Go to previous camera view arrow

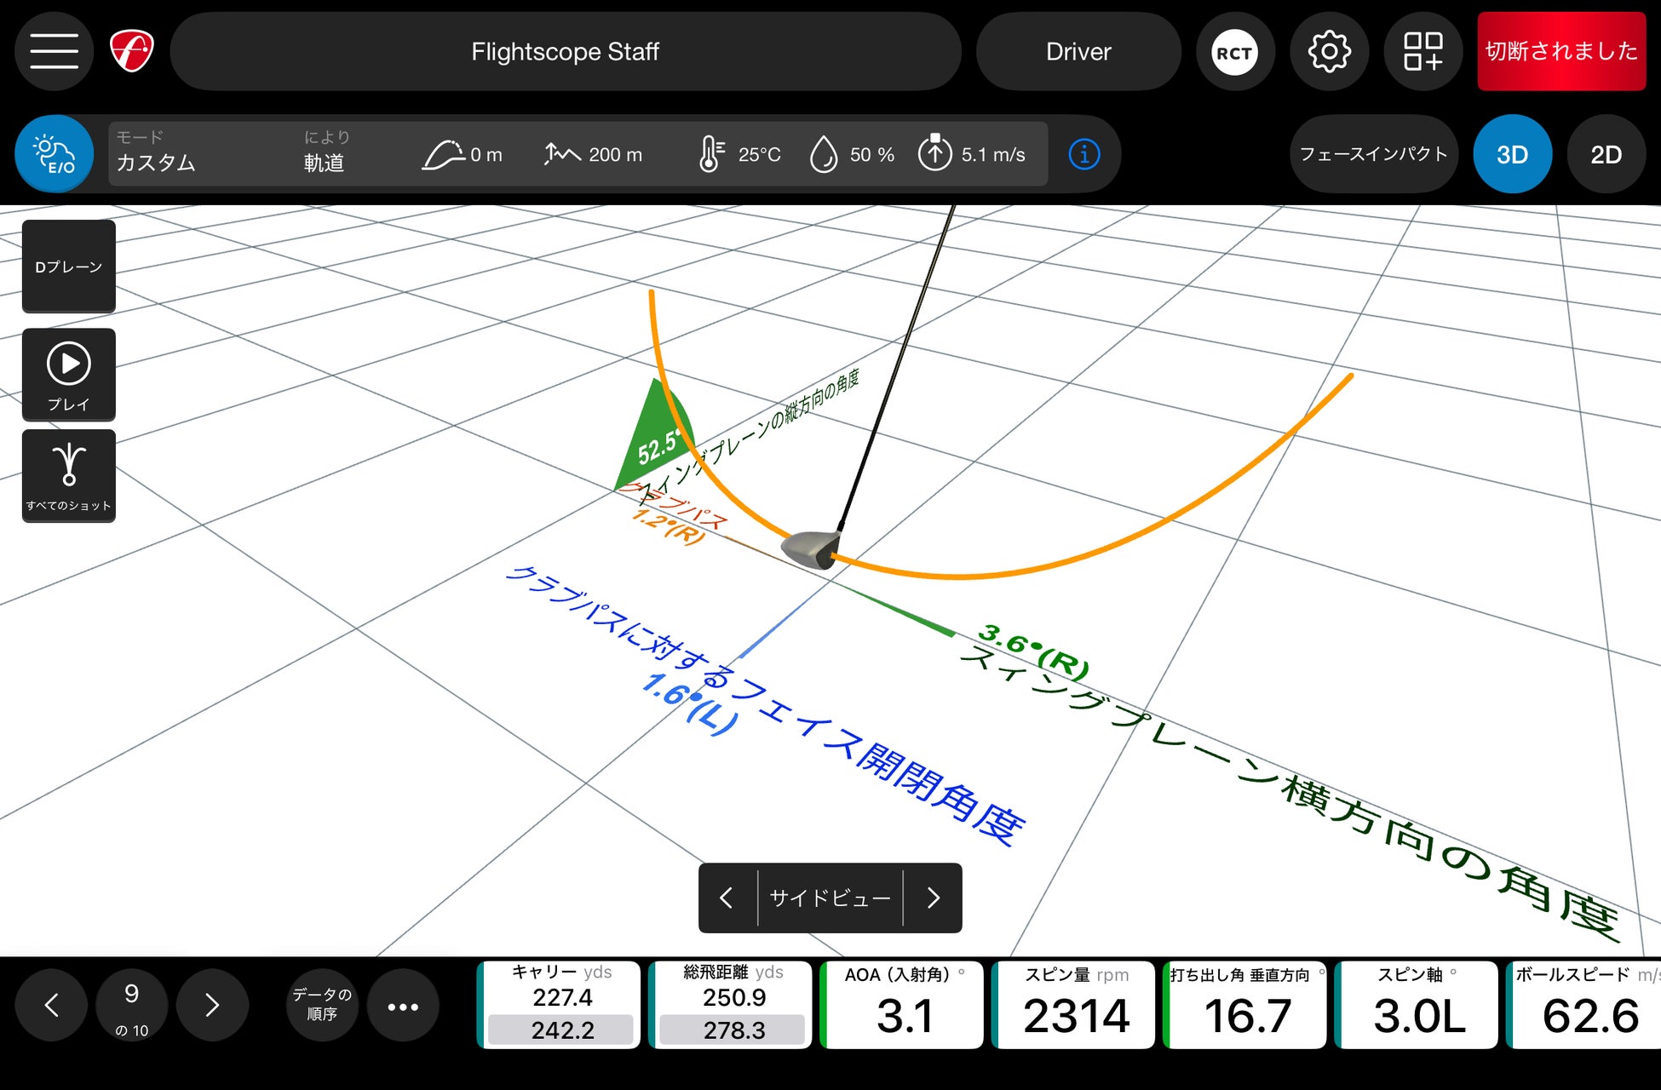(x=727, y=898)
